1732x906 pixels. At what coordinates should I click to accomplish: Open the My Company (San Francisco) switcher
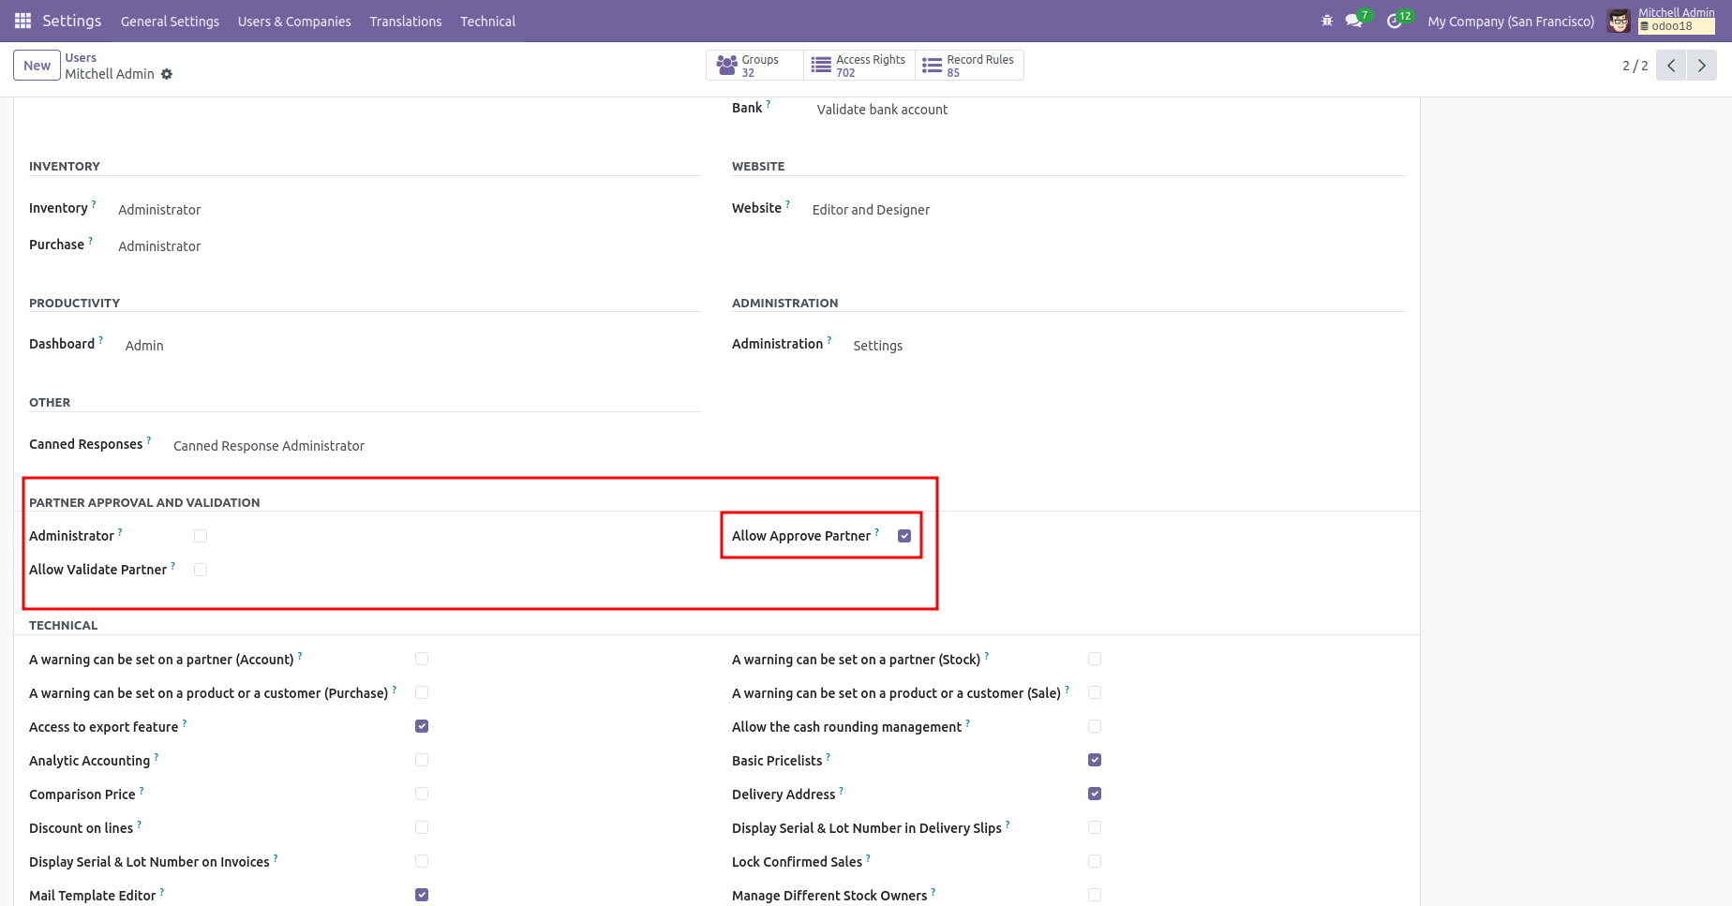(x=1511, y=21)
